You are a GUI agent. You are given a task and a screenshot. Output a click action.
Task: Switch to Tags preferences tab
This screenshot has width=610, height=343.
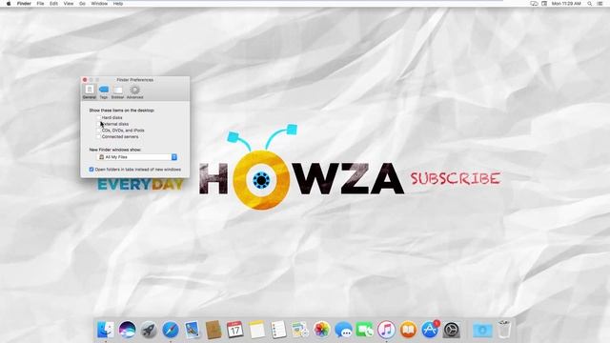tap(104, 91)
